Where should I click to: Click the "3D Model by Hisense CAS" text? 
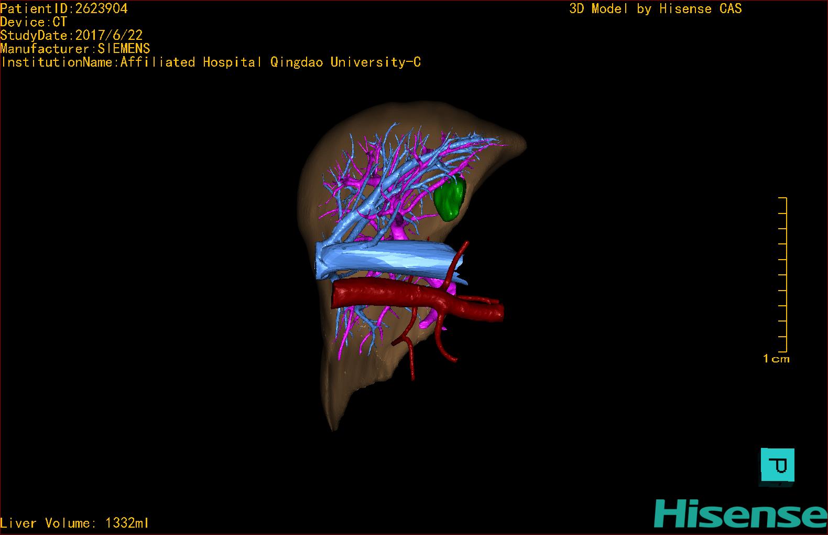656,8
